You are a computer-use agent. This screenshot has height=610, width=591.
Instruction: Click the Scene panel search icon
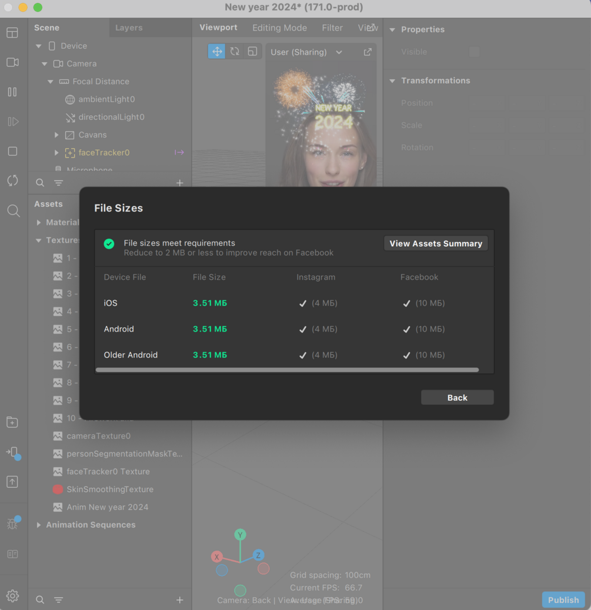(x=40, y=182)
